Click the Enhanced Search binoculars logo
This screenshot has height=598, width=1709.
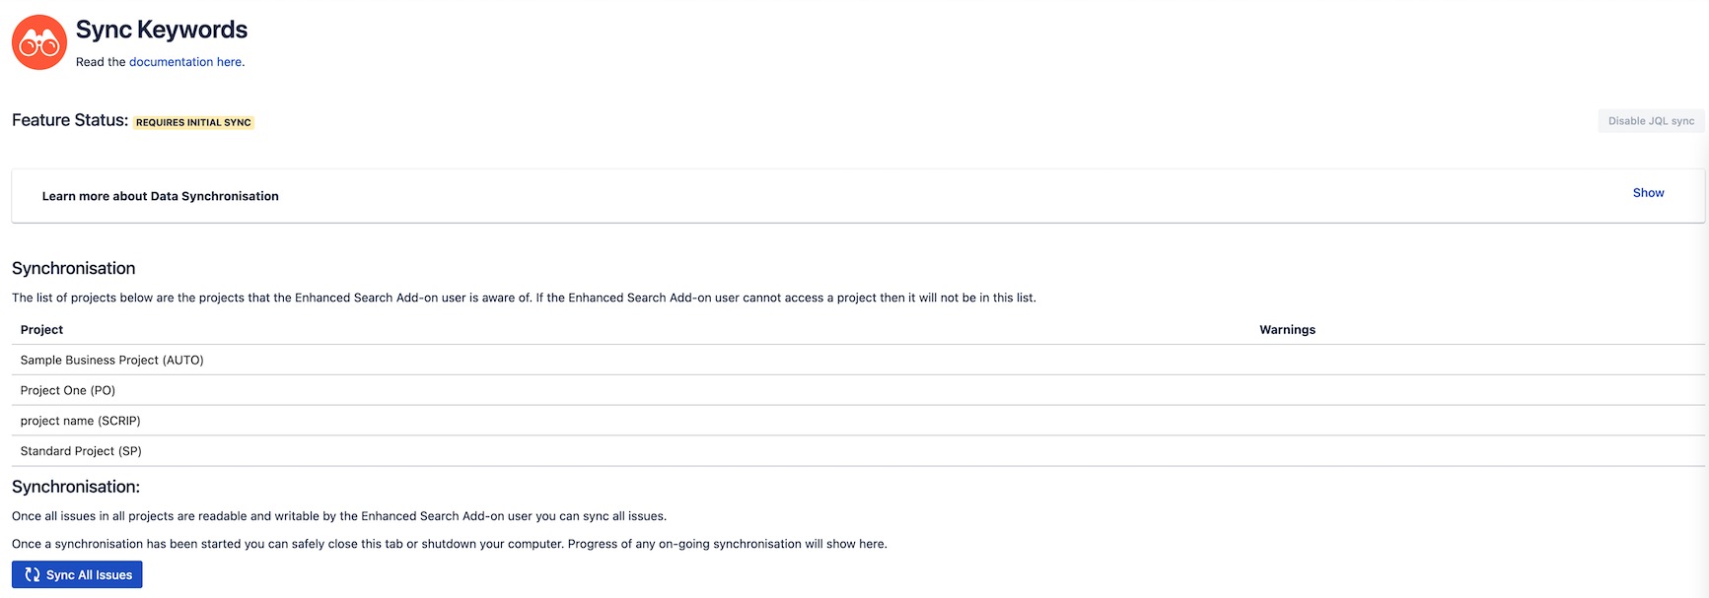(x=39, y=42)
